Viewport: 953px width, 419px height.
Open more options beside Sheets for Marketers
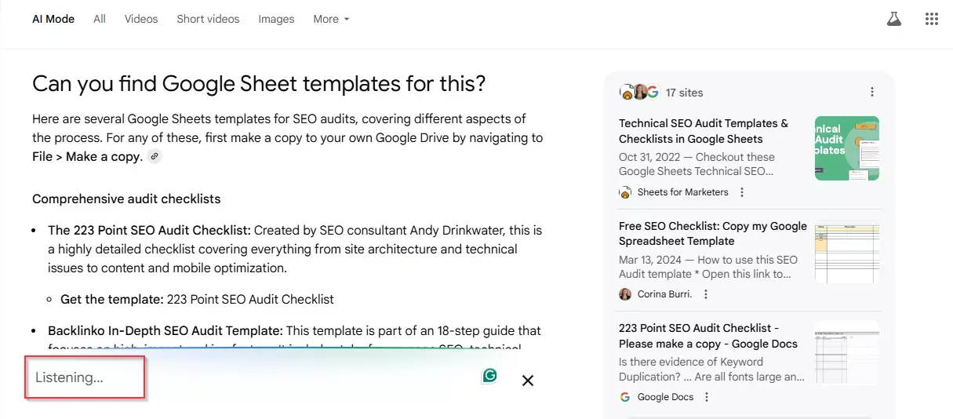[742, 192]
